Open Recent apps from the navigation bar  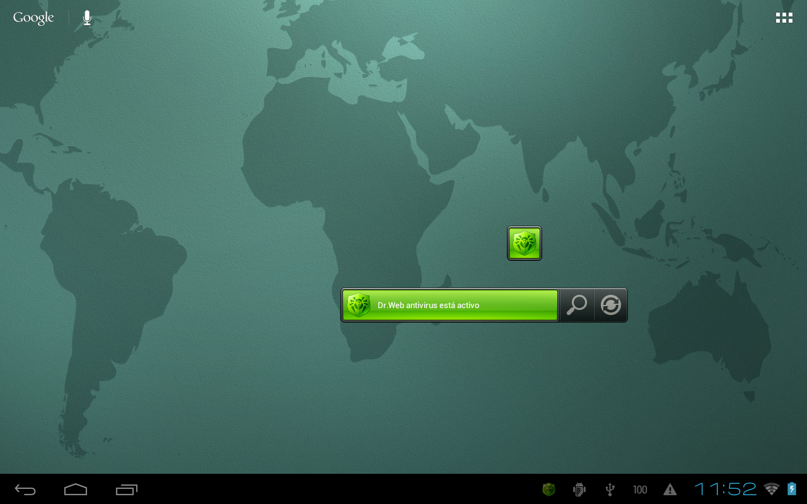(126, 489)
